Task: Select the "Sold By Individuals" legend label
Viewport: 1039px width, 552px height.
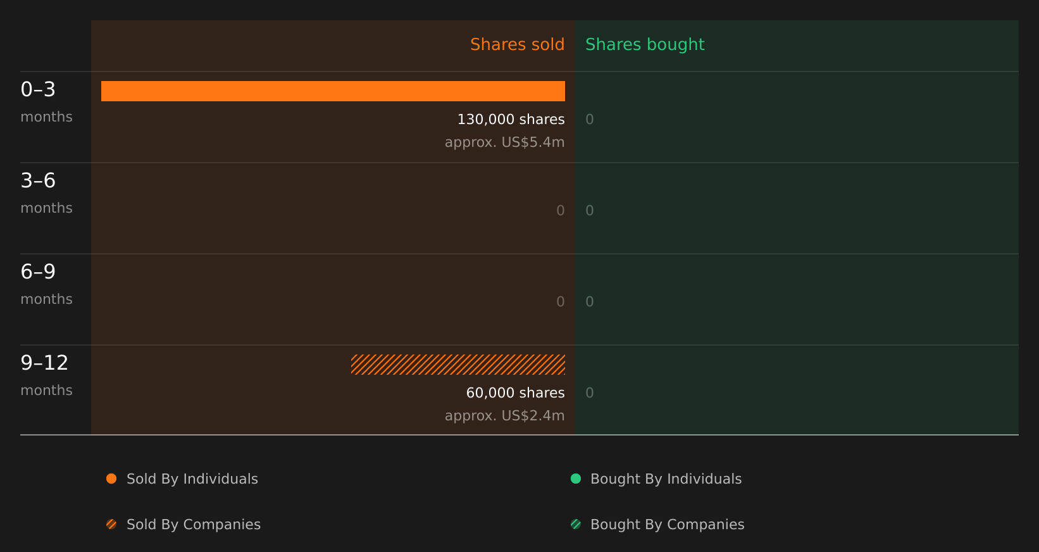Action: pyautogui.click(x=192, y=479)
